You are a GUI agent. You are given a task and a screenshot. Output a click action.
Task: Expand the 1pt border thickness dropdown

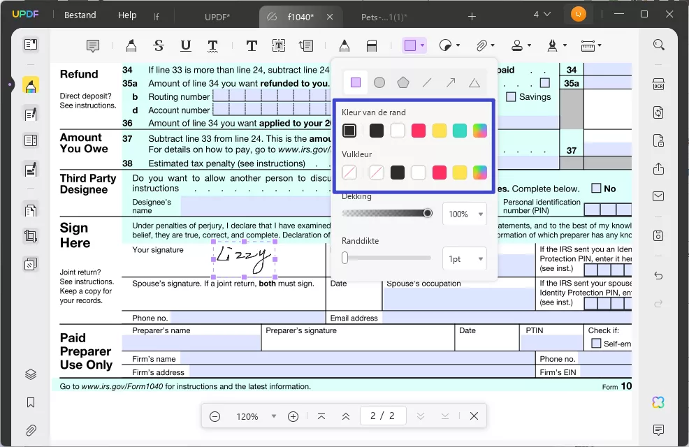coord(465,259)
